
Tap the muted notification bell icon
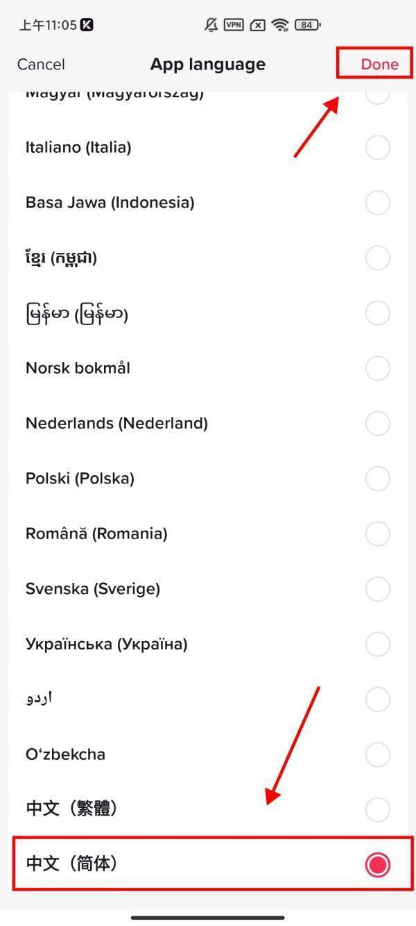point(212,24)
